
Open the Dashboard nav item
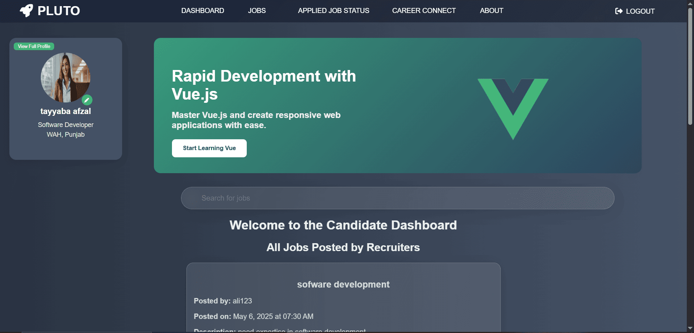tap(203, 11)
